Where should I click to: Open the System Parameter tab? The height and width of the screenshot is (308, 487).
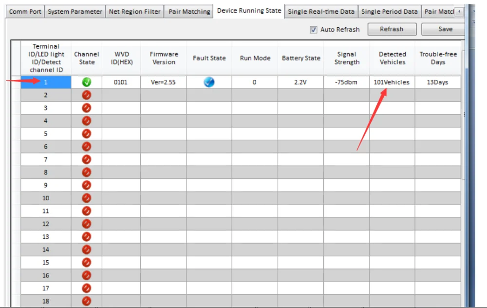(x=75, y=12)
